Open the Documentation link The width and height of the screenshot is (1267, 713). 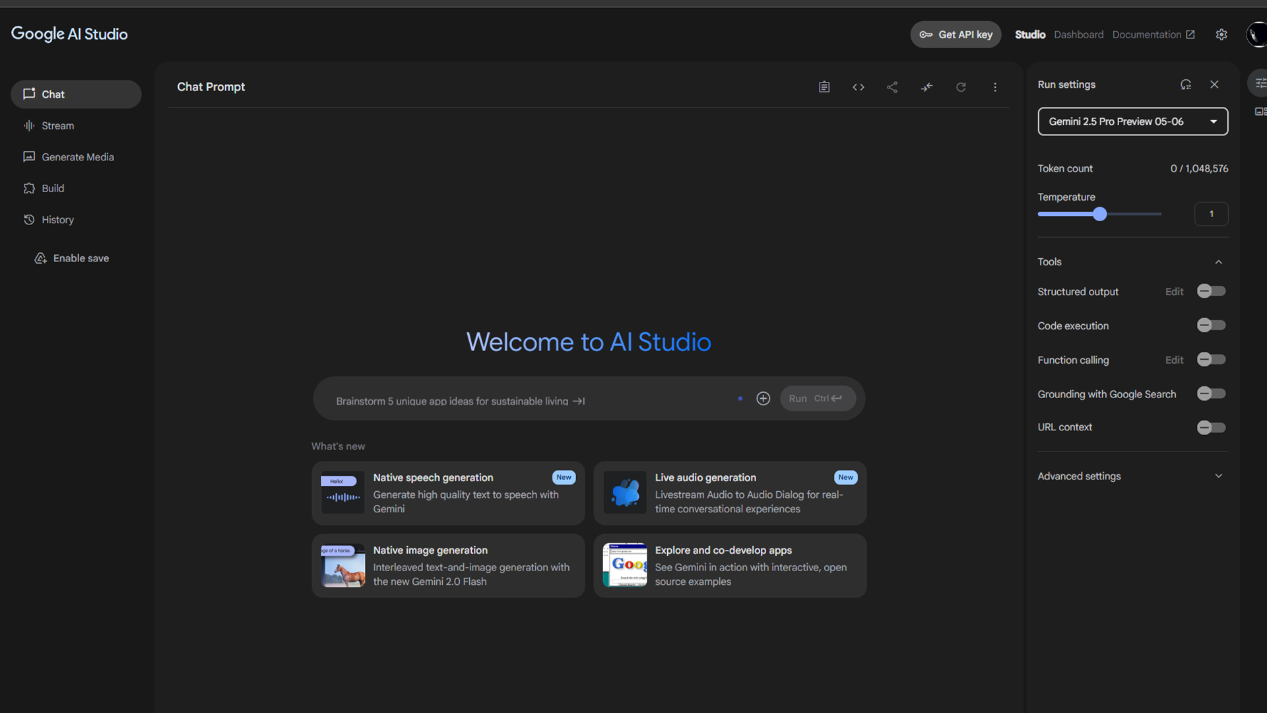[1153, 34]
